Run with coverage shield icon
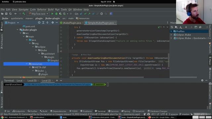212x119 pixels. click(60, 14)
